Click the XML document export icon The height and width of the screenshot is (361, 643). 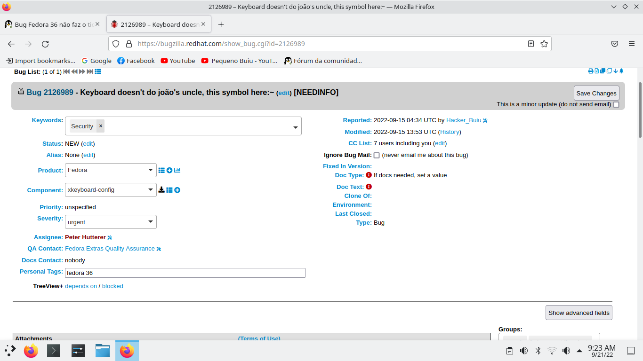coord(597,71)
